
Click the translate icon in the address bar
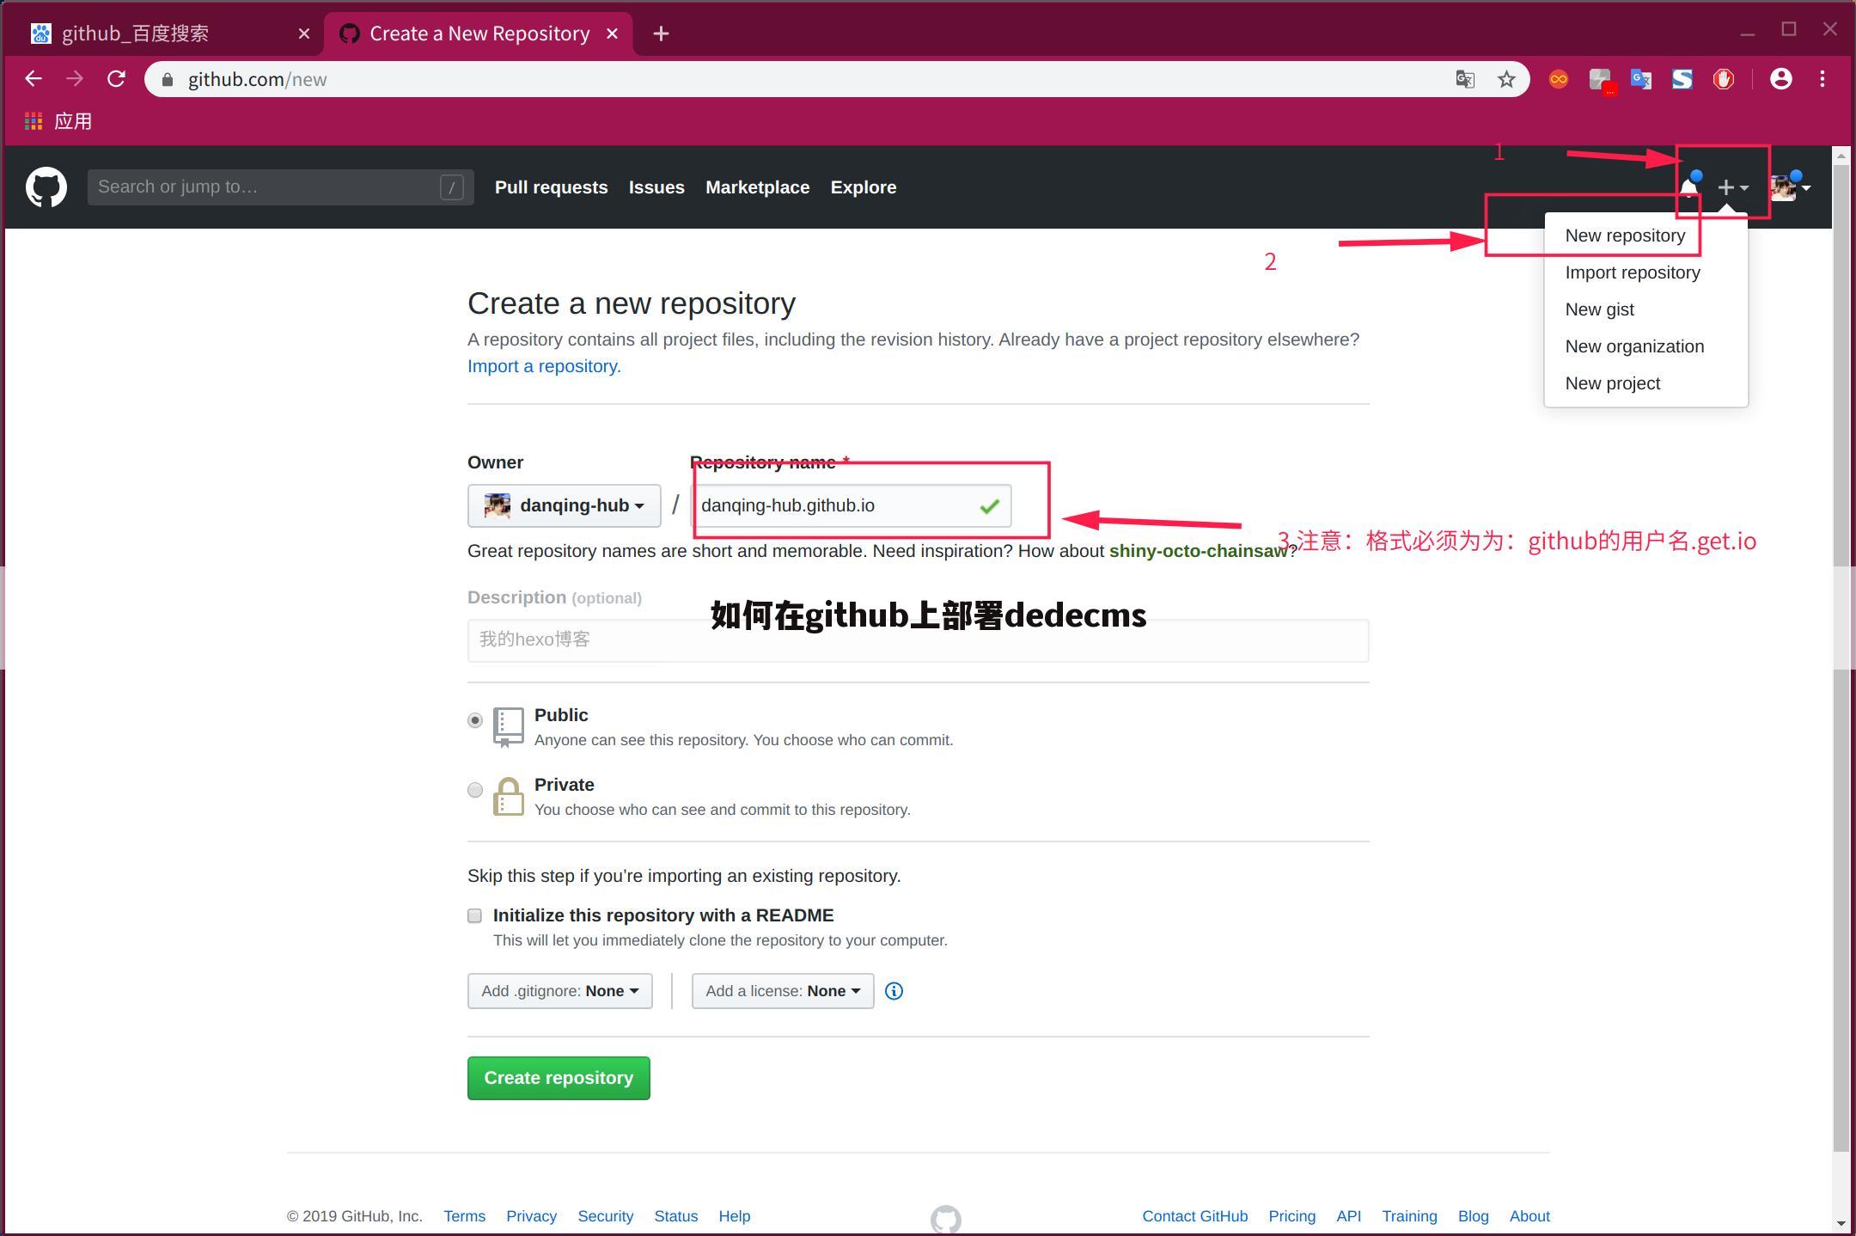[1464, 79]
